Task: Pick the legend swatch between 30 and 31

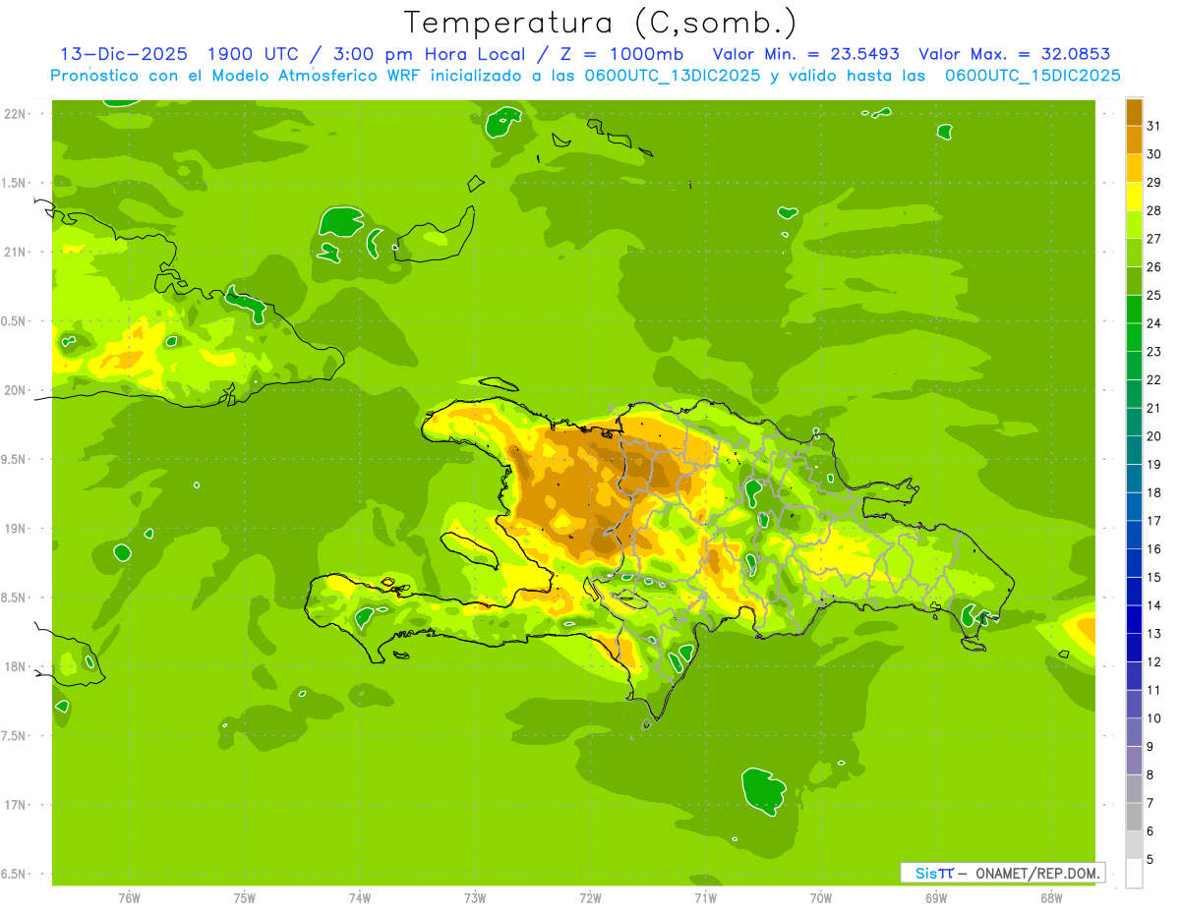Action: [1134, 141]
